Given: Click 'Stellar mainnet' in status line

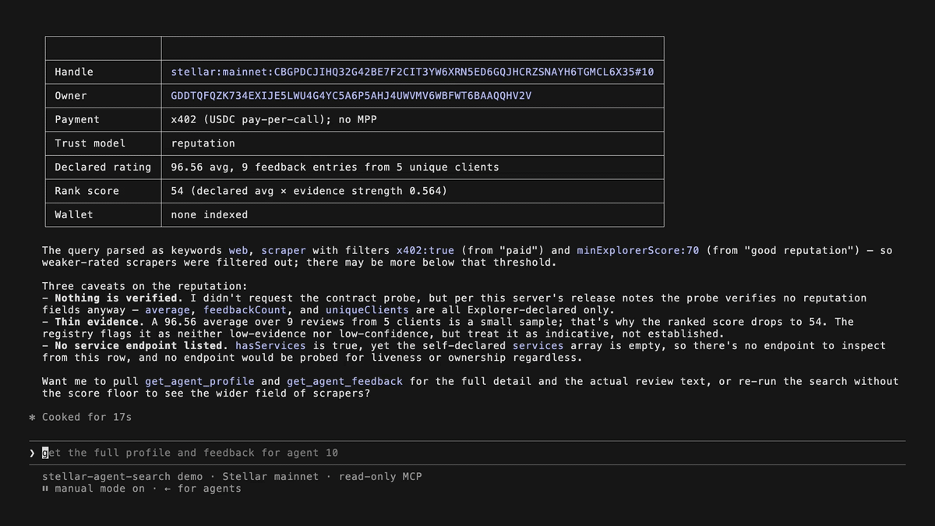Looking at the screenshot, I should tap(270, 476).
